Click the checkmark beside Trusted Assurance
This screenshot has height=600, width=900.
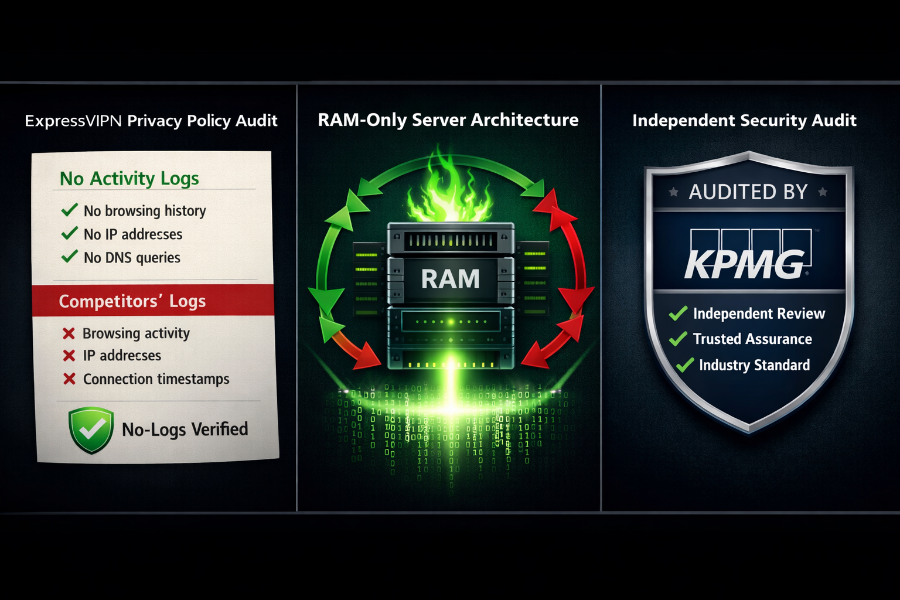coord(678,339)
